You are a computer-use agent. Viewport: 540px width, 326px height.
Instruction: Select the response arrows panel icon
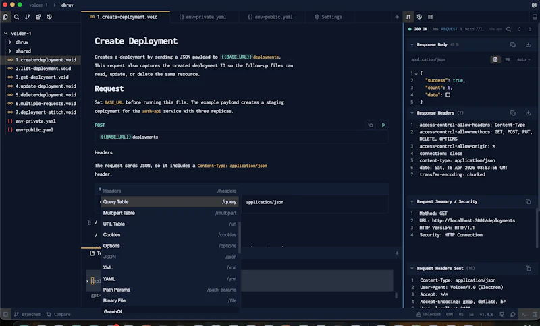(x=408, y=17)
